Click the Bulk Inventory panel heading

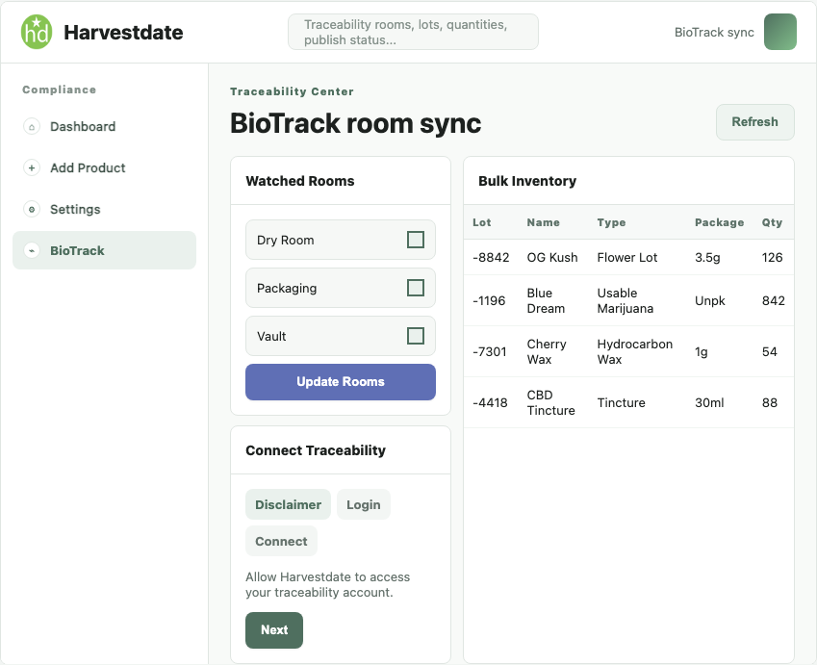(527, 181)
